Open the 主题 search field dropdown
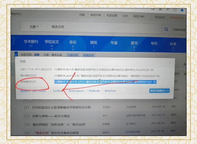197x144 pixels. click(x=34, y=27)
